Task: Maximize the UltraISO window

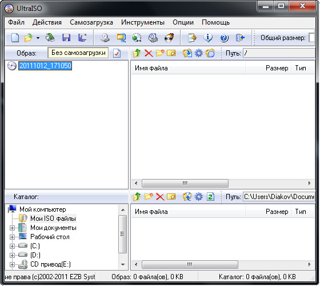Action: 281,6
